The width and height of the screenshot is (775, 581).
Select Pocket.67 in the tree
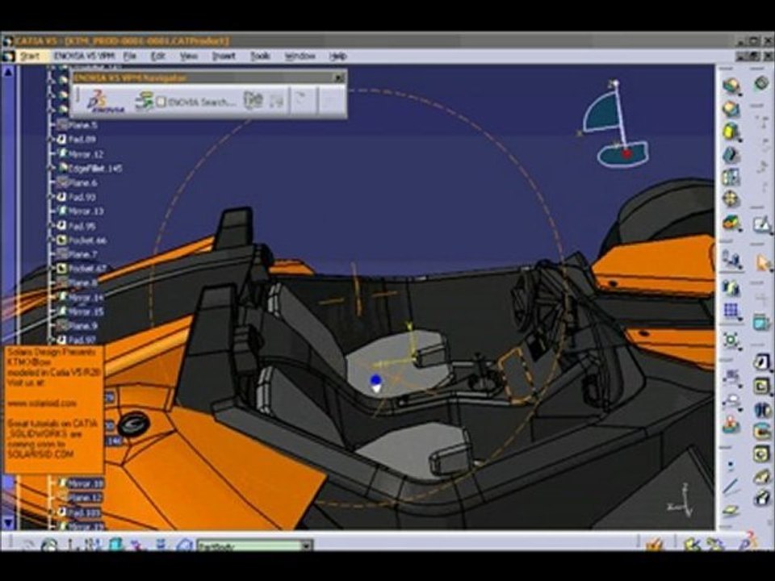(82, 269)
